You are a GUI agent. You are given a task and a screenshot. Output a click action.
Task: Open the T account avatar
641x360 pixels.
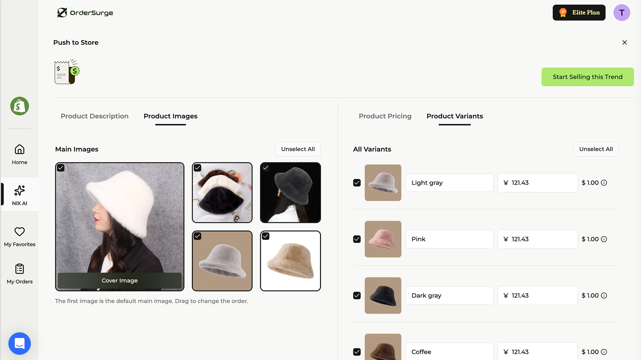click(621, 12)
